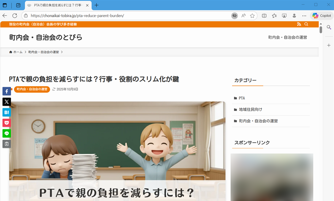Toggle tracking prevention (eye icon)
Image resolution: width=334 pixels, height=201 pixels.
234,15
